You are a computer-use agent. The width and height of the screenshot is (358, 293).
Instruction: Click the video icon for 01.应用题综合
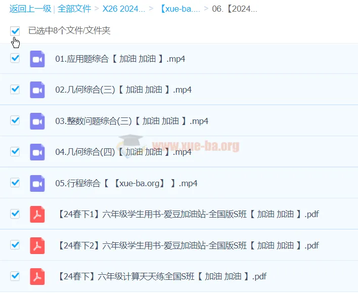(x=37, y=59)
